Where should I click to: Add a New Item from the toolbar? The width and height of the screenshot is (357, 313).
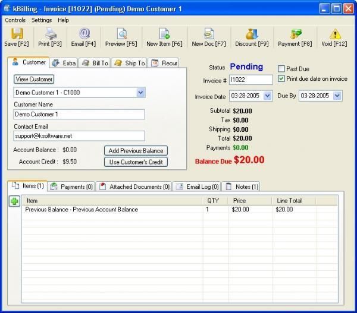(164, 34)
